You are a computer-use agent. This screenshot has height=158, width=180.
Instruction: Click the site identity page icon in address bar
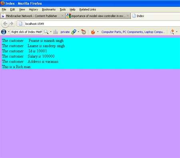click(20, 24)
